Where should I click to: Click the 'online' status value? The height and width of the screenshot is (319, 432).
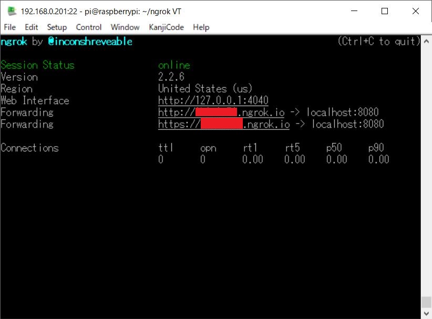point(174,65)
